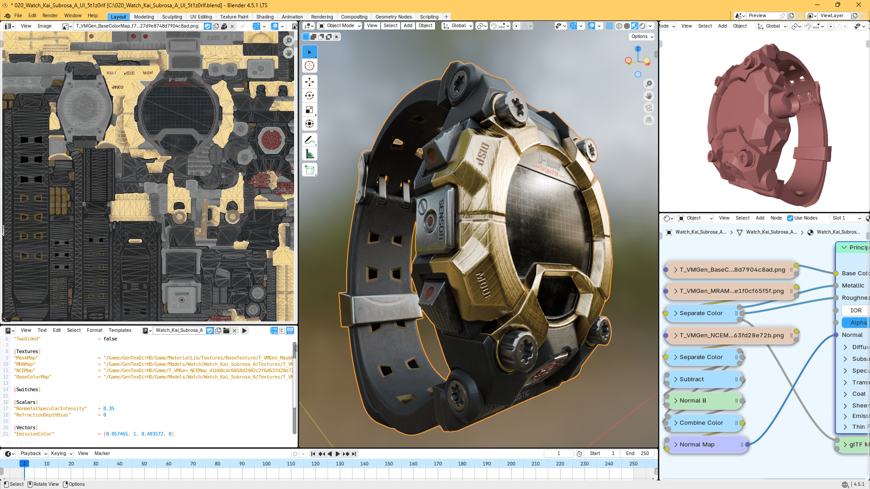The width and height of the screenshot is (870, 489).
Task: Unlink the Watch_Kai_Subrosa_A text datablock
Action: (235, 331)
